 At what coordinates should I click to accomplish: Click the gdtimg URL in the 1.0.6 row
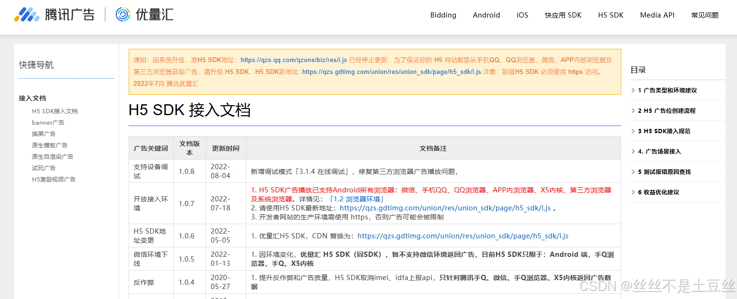[463, 236]
